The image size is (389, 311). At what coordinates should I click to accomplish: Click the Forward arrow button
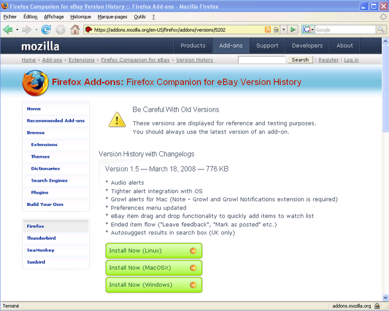click(26, 30)
